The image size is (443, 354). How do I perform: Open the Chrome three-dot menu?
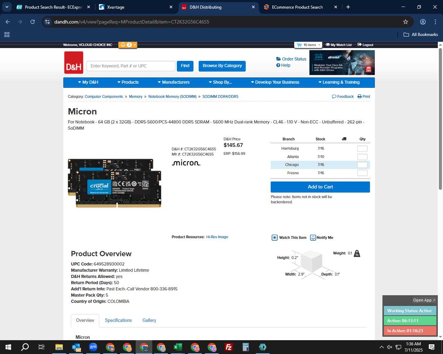click(x=435, y=22)
